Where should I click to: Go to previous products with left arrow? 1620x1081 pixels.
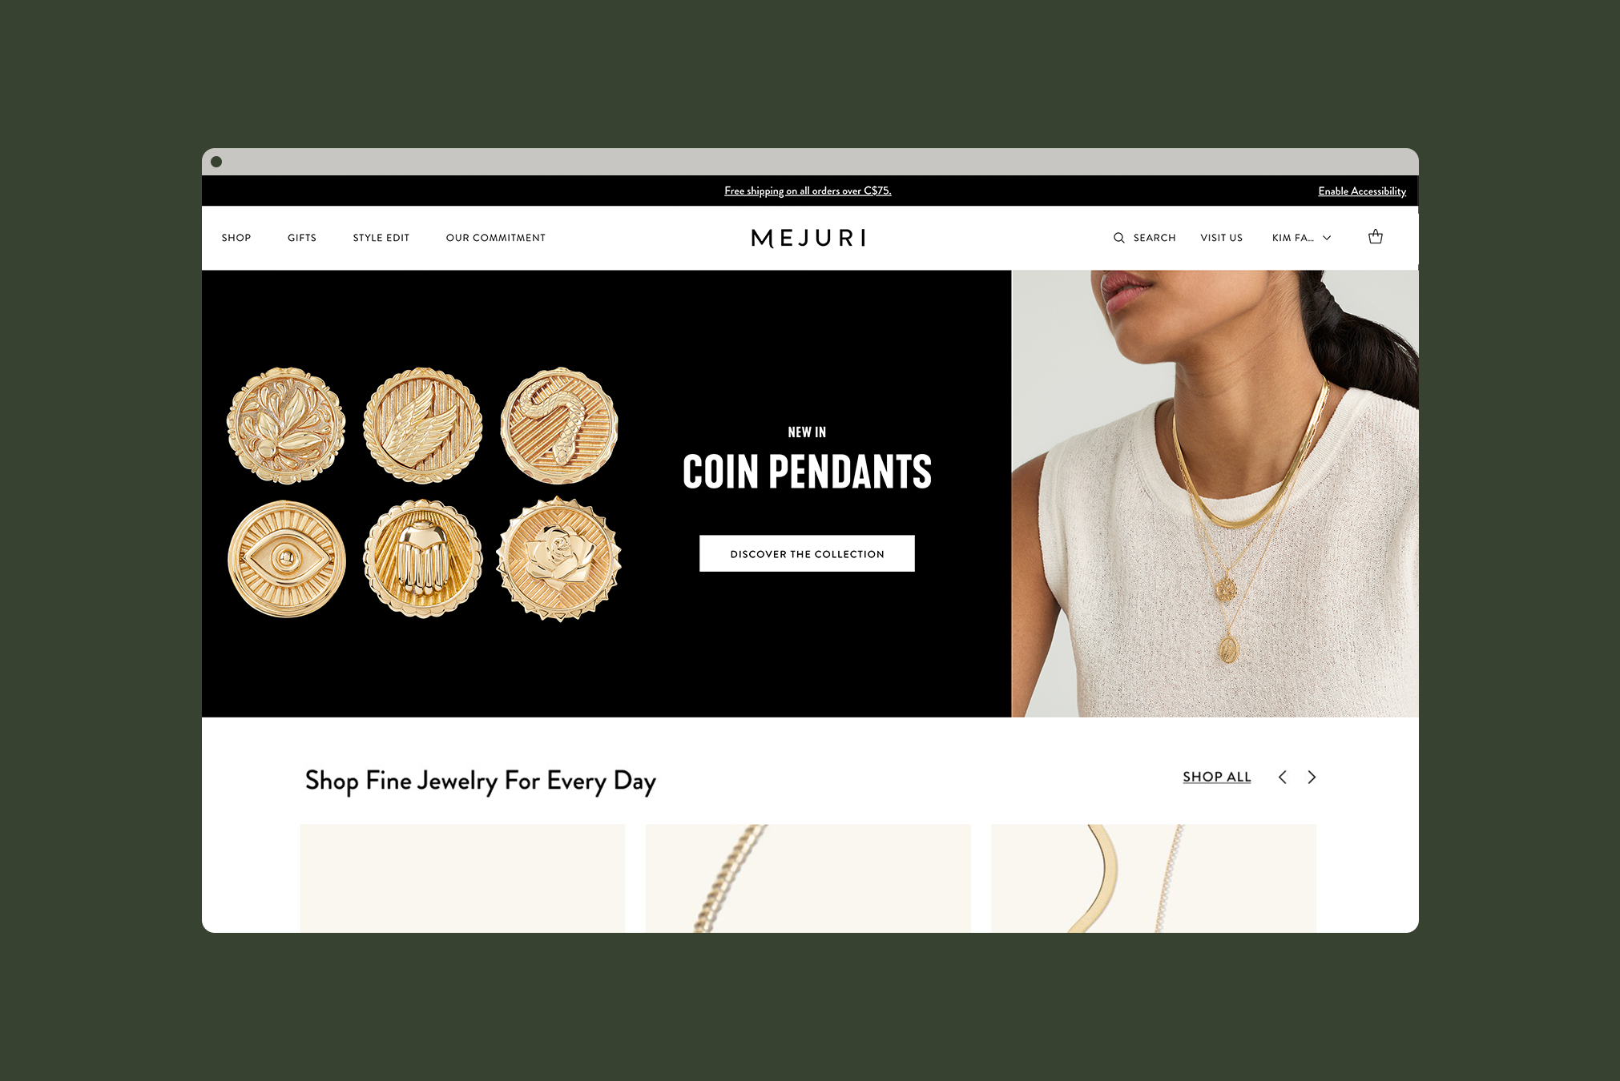pos(1283,777)
